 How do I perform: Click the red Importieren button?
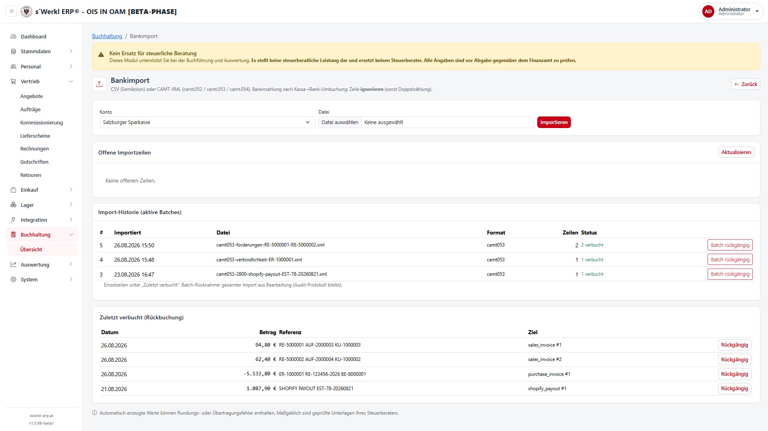[x=554, y=122]
